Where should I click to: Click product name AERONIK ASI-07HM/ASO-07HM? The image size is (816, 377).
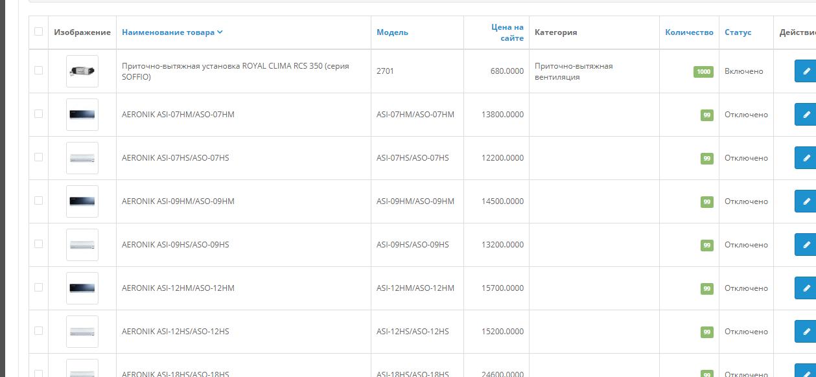click(x=178, y=115)
